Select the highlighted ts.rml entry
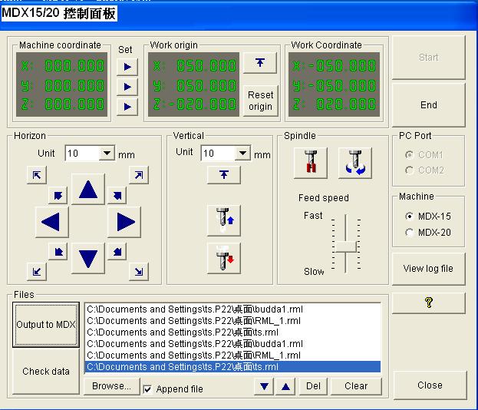 pyautogui.click(x=232, y=367)
